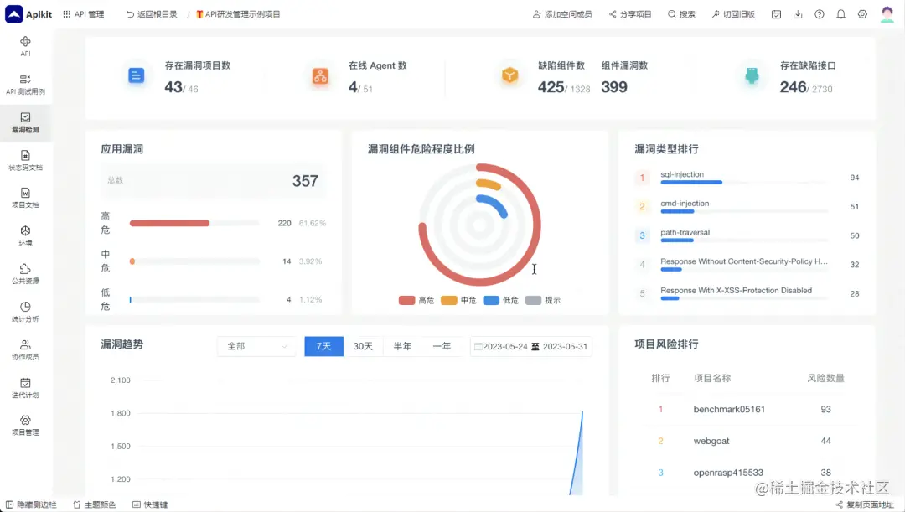
Task: Click the 高危 red progress bar
Action: [169, 223]
